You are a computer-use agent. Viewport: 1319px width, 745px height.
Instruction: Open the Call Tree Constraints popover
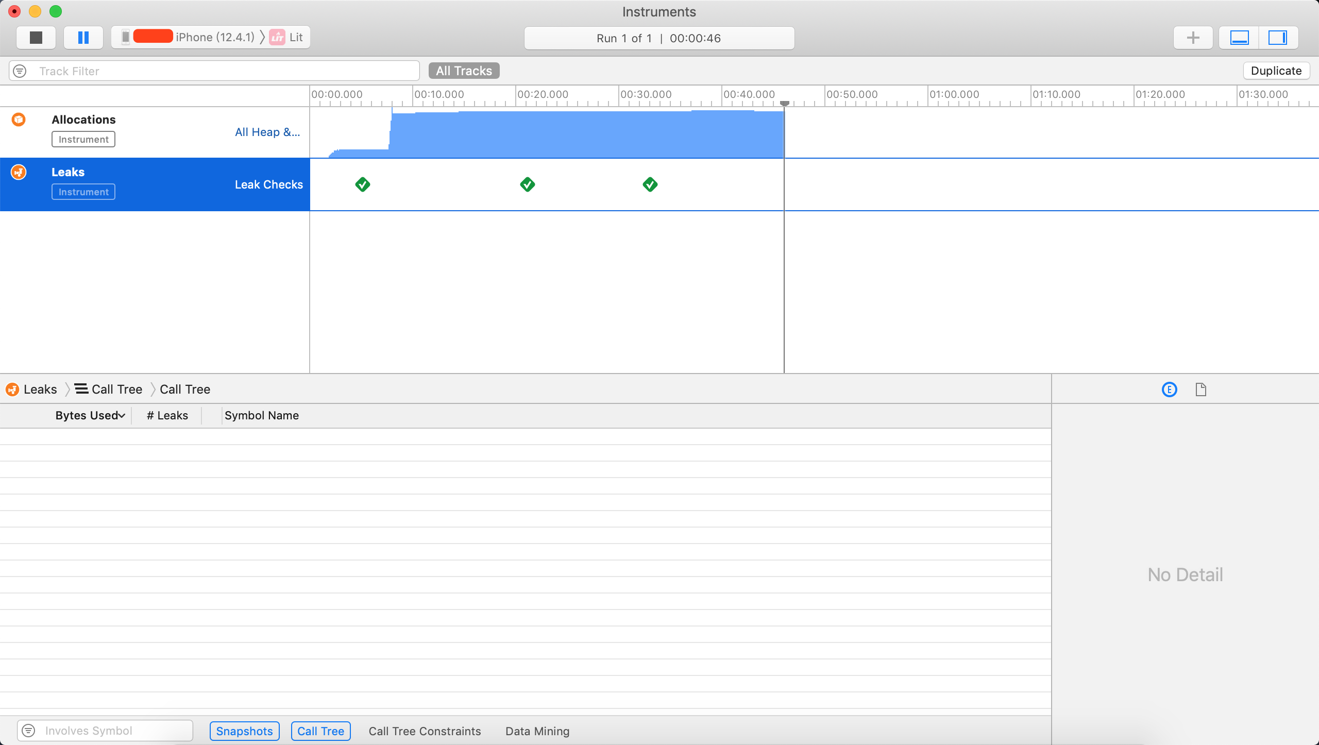tap(425, 731)
